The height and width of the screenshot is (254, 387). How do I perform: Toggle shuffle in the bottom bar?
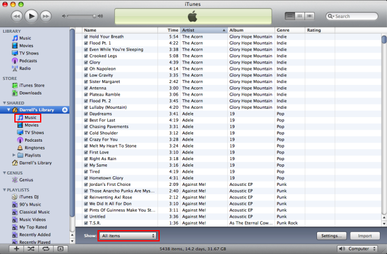tap(31, 249)
